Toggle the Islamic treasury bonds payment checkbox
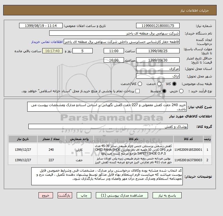This screenshot has width=223, height=216. [138, 91]
